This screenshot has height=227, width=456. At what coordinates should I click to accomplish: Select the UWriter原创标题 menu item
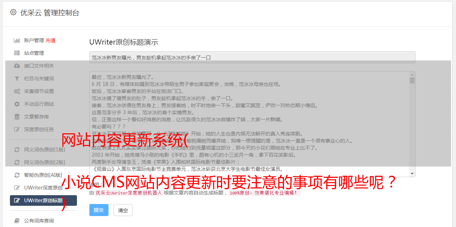tap(43, 200)
